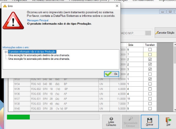Open the Contabilidade menu
Viewport: 176px width, 129px height.
pyautogui.click(x=143, y=0)
